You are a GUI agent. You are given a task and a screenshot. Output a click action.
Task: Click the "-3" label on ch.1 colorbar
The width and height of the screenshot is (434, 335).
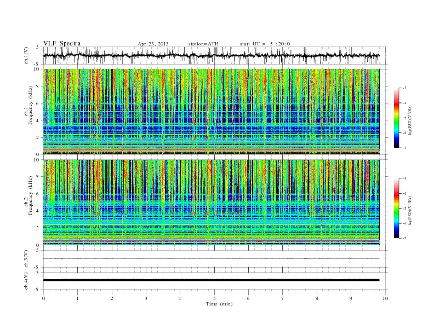click(404, 88)
